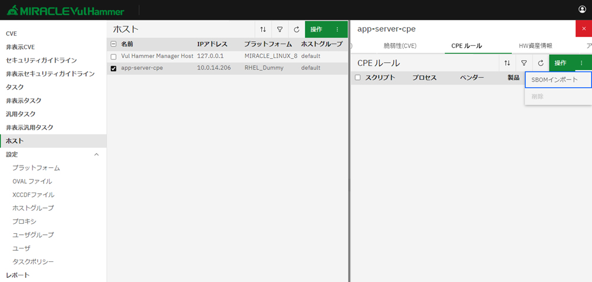Open filter in CPE rule panel

pos(524,63)
